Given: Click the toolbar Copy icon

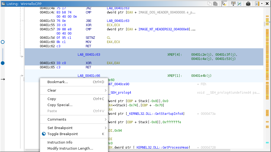Looking at the screenshot, I should pyautogui.click(x=209, y=4).
